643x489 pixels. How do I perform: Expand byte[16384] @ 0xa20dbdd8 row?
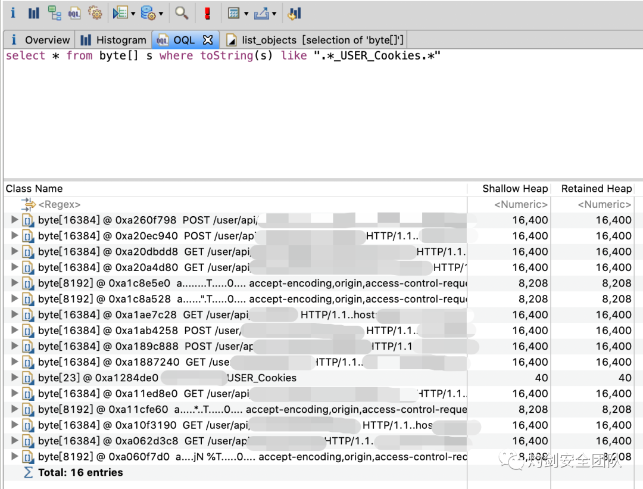[14, 251]
